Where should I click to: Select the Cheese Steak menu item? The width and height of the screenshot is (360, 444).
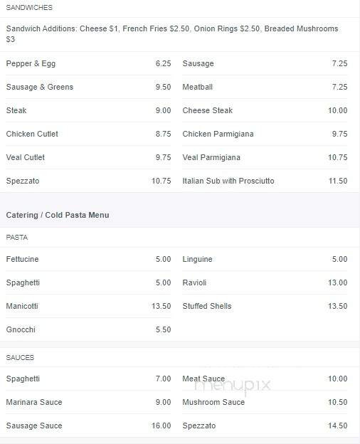pos(265,110)
